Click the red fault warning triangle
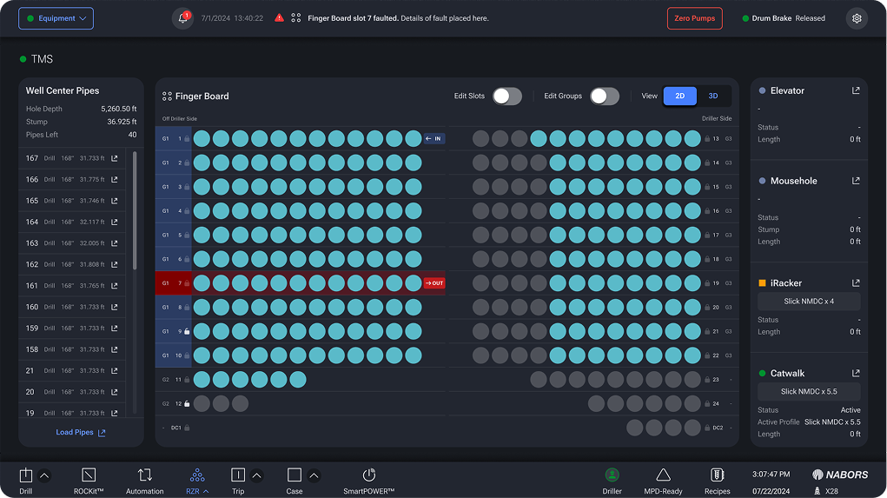Viewport: 887px width, 498px height. (x=279, y=18)
